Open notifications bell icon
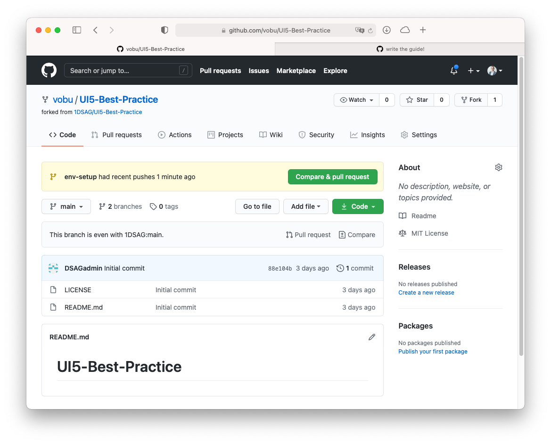Viewport: 551px width, 444px height. tap(454, 71)
